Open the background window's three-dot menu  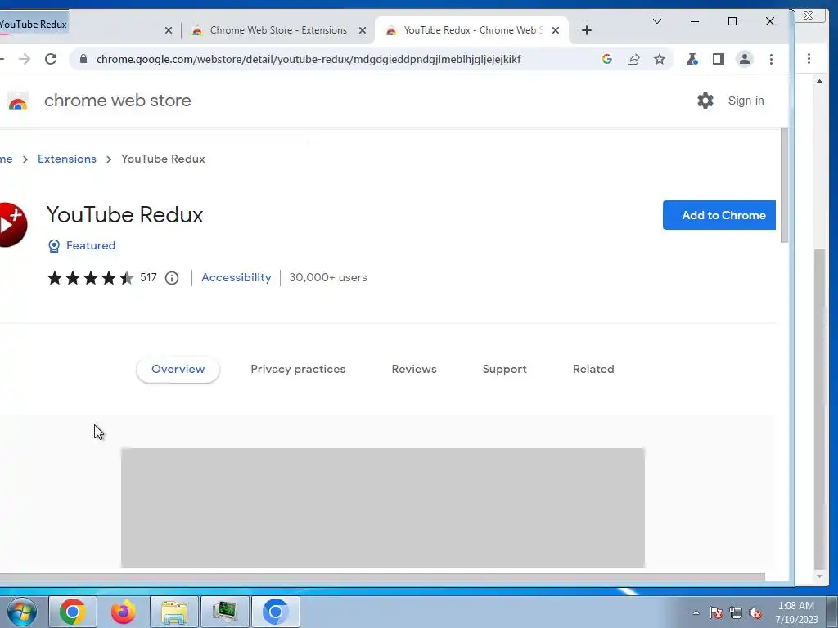(x=809, y=58)
